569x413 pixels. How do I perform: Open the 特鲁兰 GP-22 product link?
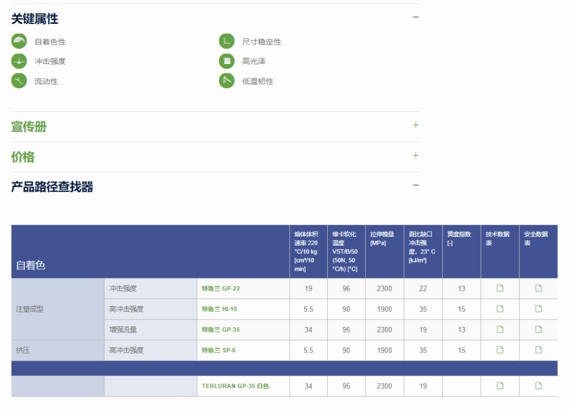pyautogui.click(x=221, y=288)
